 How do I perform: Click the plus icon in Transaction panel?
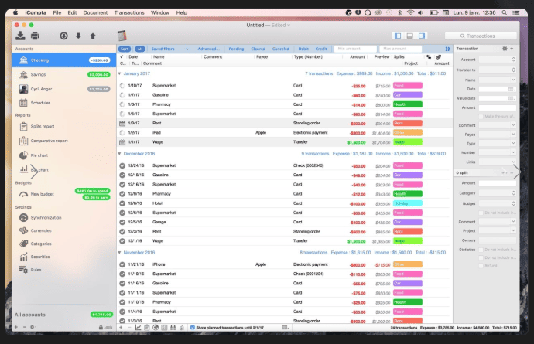(512, 49)
